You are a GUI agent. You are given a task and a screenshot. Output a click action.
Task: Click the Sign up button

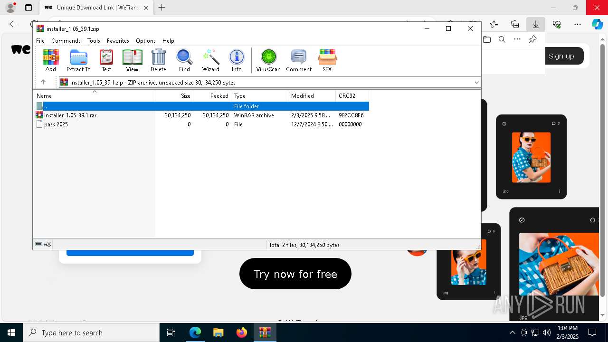point(561,56)
